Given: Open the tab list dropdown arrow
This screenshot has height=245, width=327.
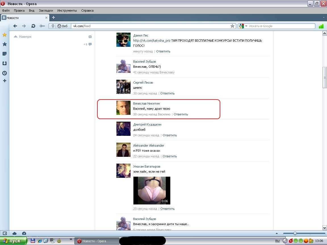Looking at the screenshot, I should click(324, 18).
